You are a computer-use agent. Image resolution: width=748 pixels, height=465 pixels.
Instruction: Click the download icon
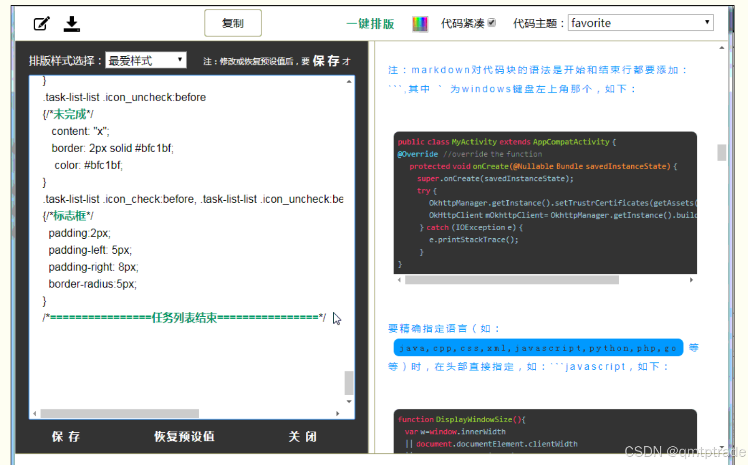click(72, 24)
